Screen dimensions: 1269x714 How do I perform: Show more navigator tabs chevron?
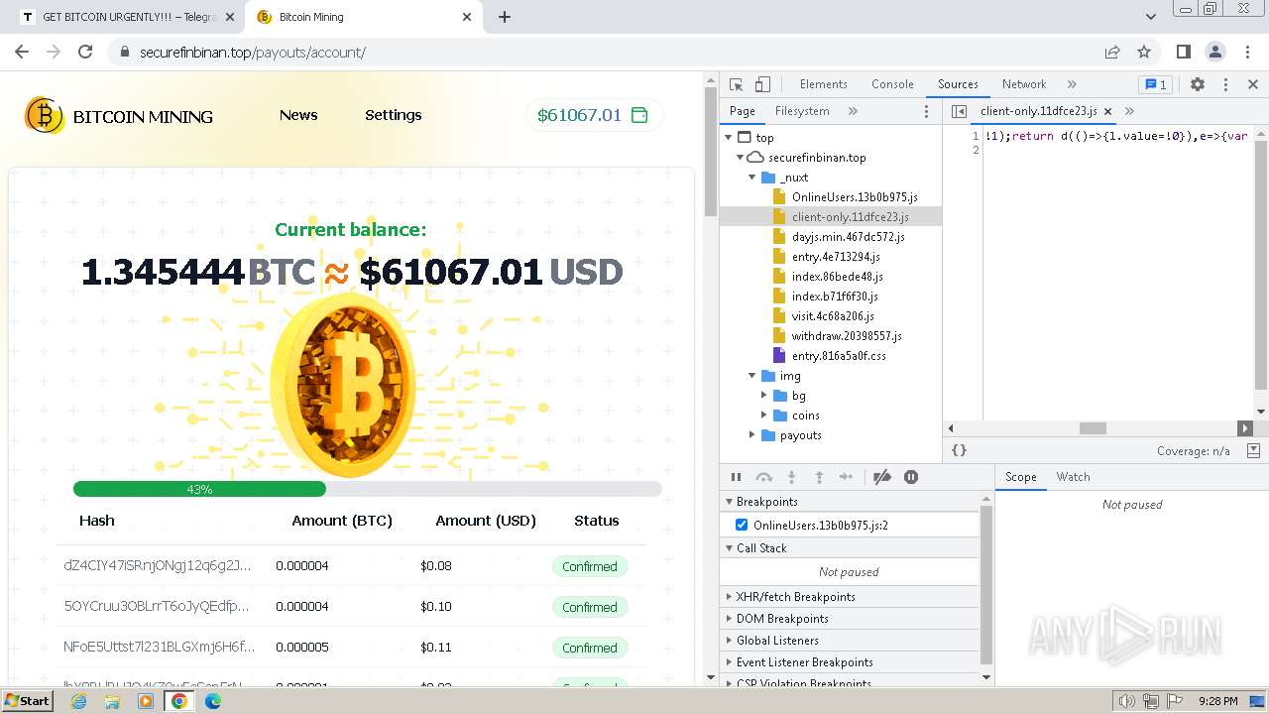(853, 111)
